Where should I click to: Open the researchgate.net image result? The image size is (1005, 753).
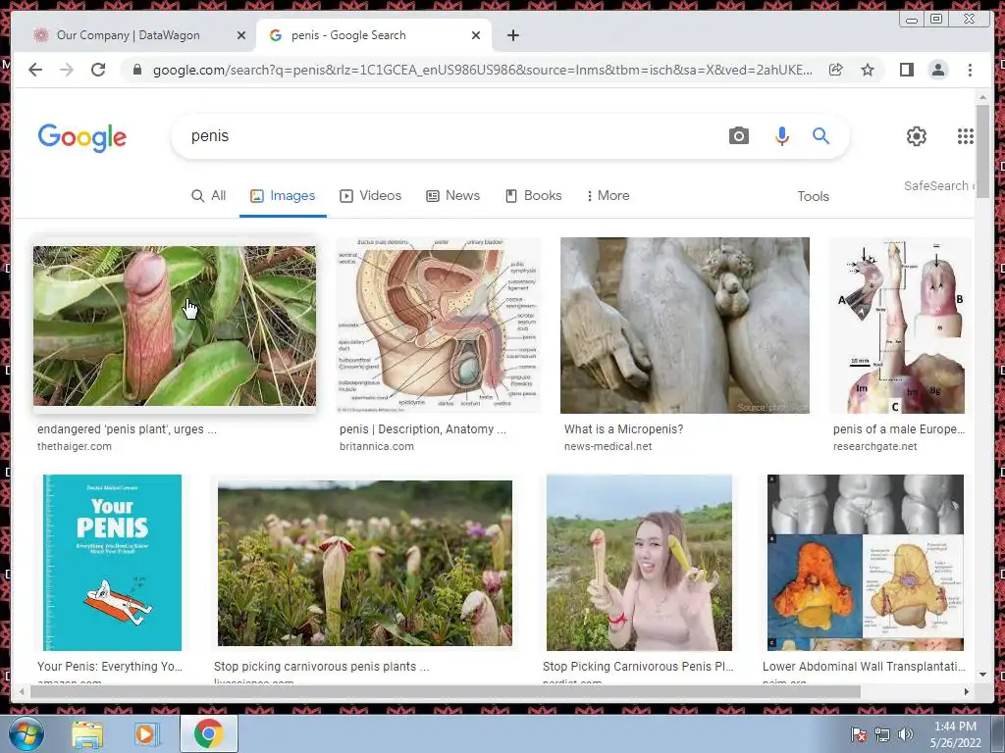[x=899, y=326]
